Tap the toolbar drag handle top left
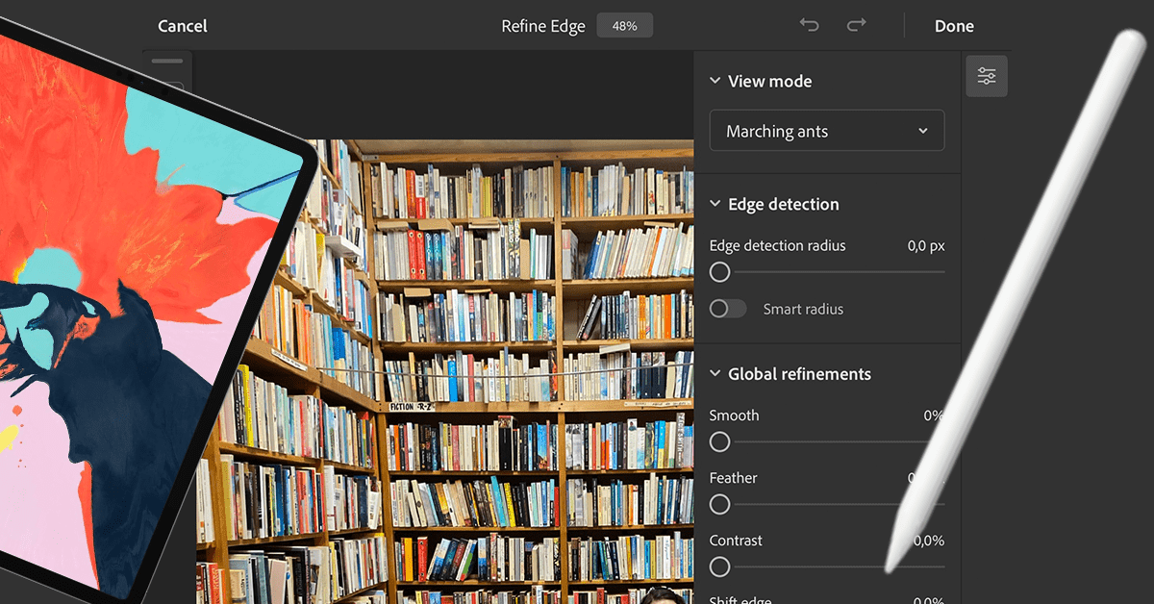 [x=167, y=60]
